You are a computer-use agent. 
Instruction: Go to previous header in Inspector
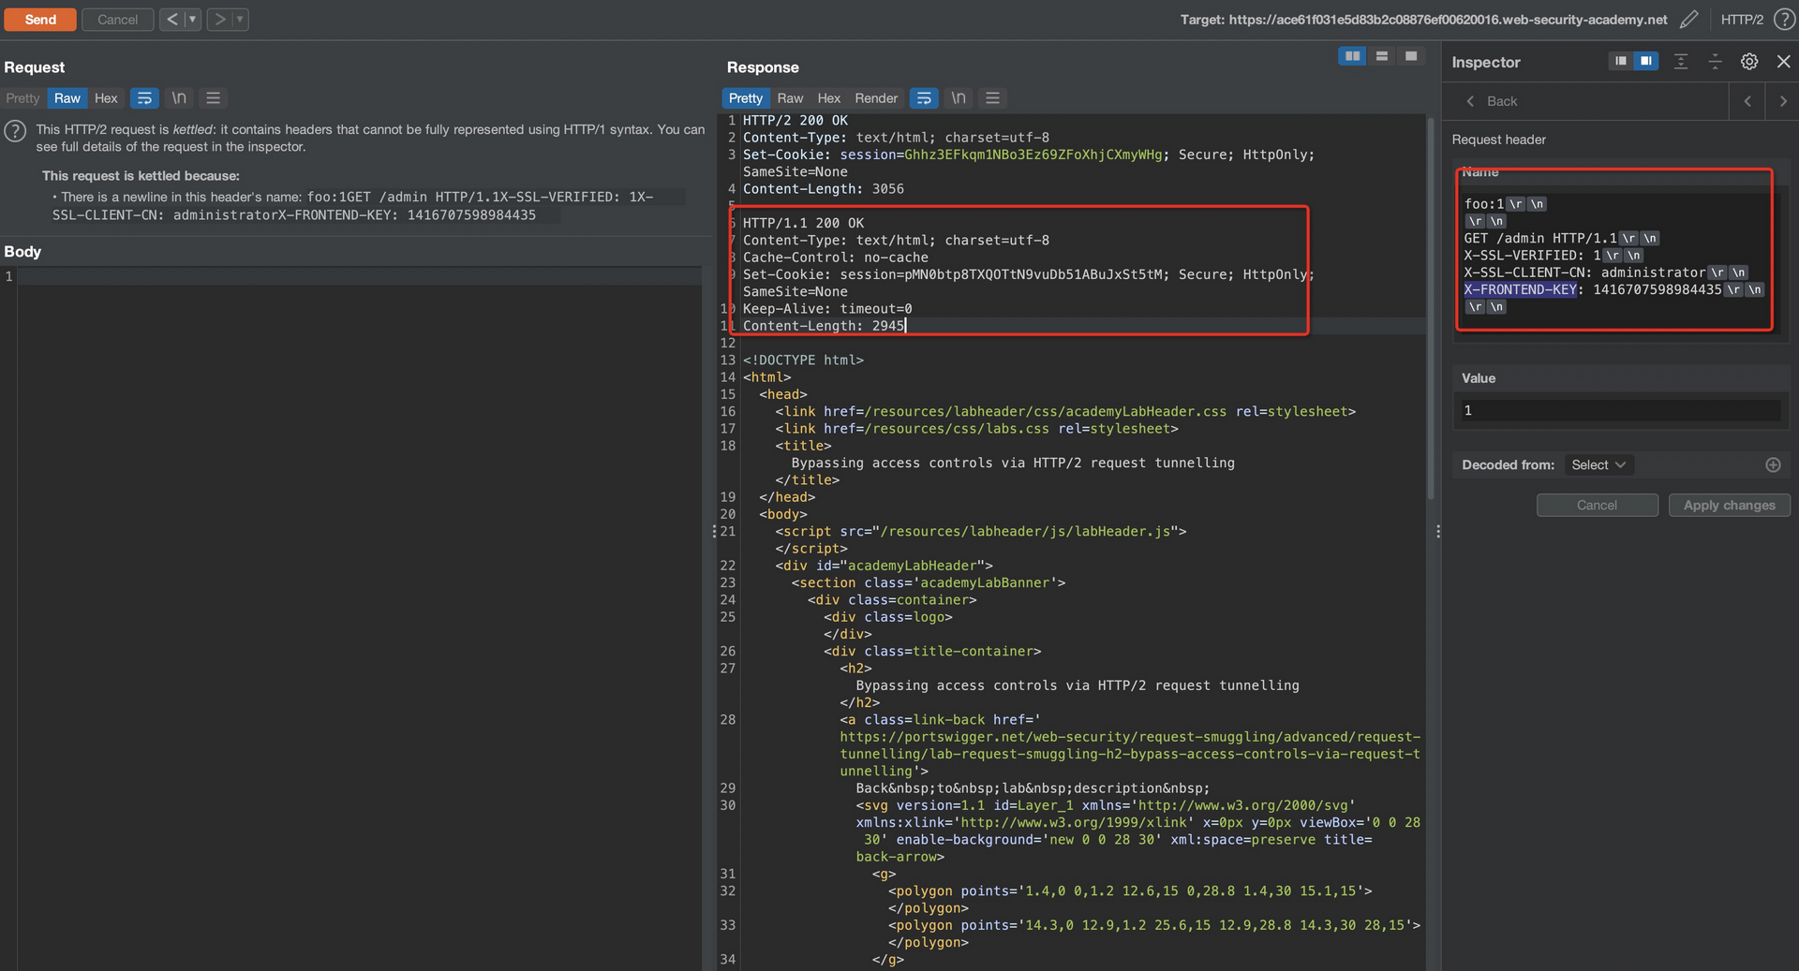(x=1747, y=101)
